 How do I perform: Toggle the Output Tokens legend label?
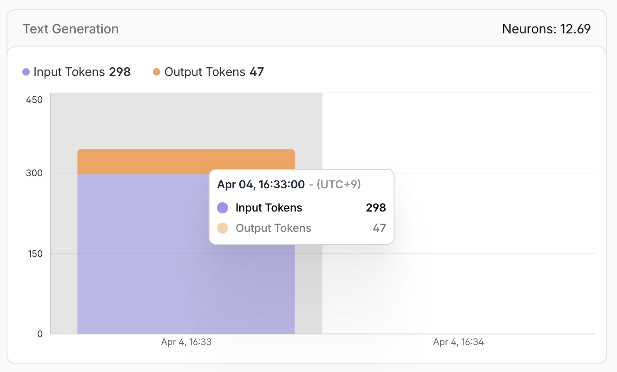pyautogui.click(x=204, y=72)
